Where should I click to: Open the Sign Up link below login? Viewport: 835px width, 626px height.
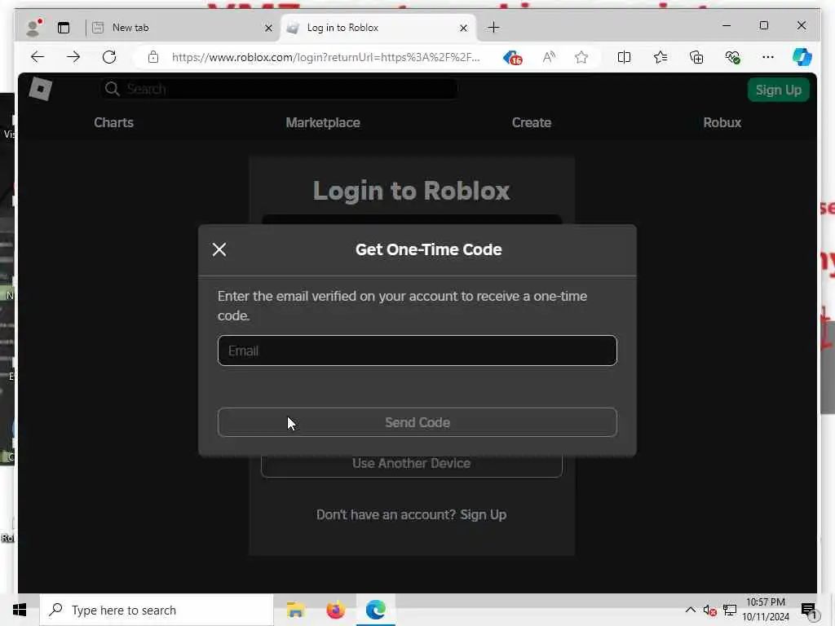(483, 515)
